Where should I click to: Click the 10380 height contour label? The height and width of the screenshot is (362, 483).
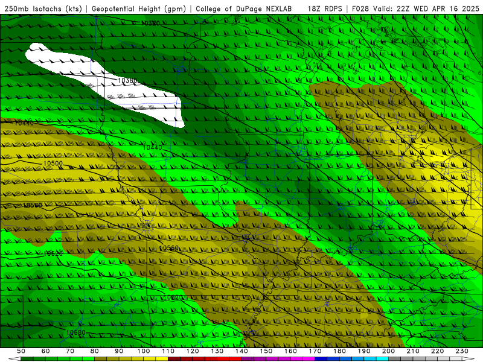tap(127, 81)
